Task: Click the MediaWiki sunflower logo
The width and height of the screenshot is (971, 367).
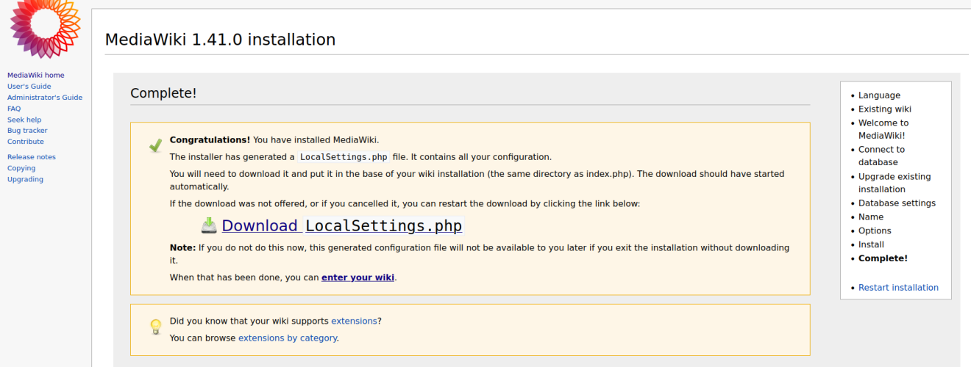Action: 44,28
